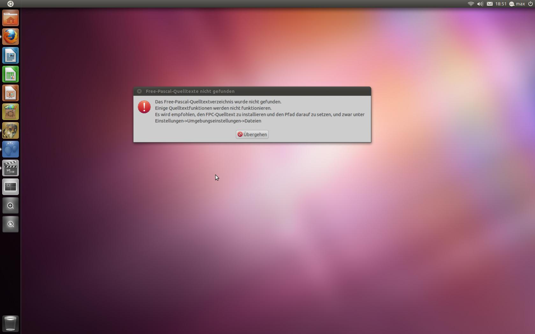Close the Free-Pascal-Quelltexte nicht gefunden dialog
Image resolution: width=535 pixels, height=334 pixels.
(x=139, y=91)
